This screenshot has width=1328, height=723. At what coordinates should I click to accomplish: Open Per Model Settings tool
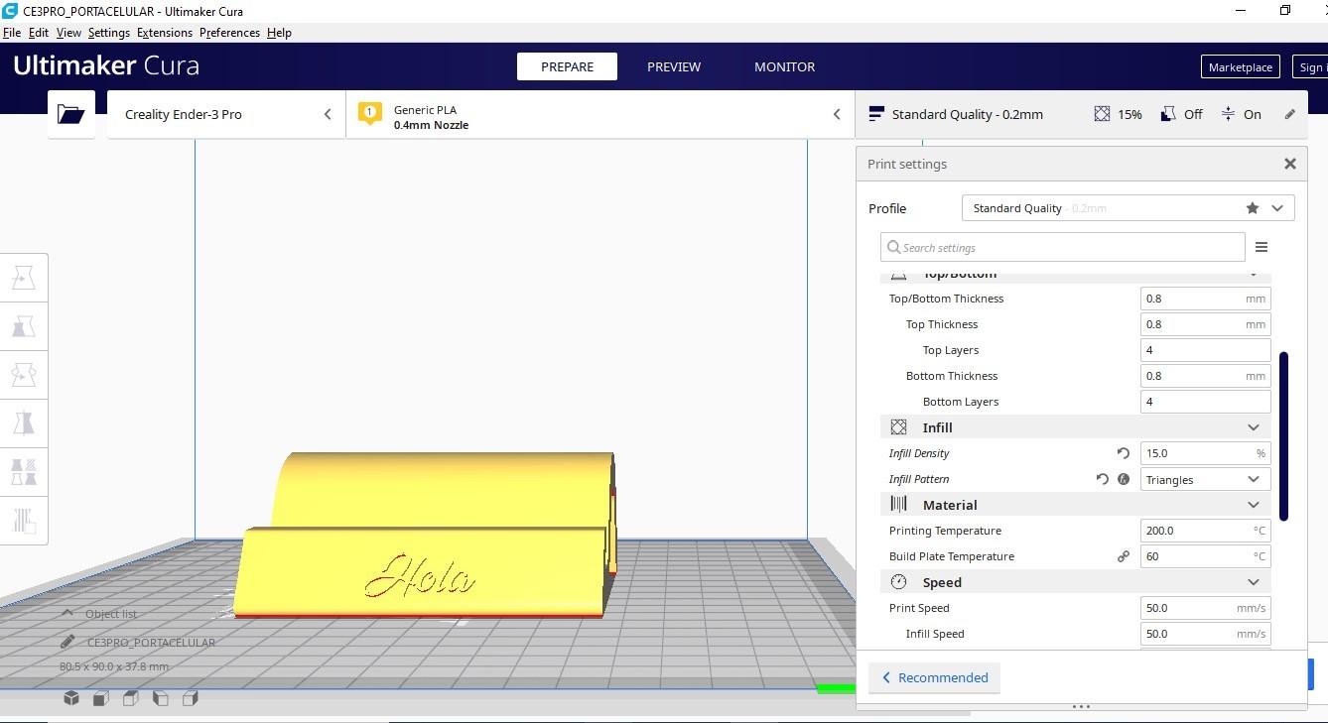pos(24,471)
